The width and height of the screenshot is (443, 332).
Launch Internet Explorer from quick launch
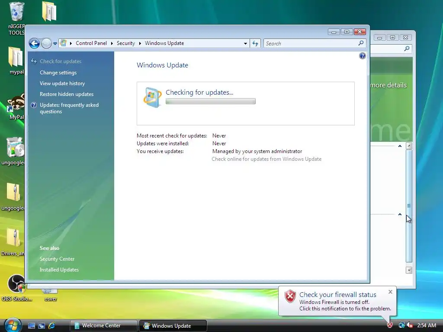(52, 326)
